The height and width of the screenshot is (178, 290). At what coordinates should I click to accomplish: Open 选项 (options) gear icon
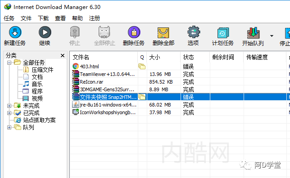[x=194, y=32]
